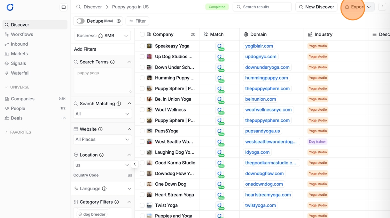Check the Woof Wellness row checkbox
Screen dimensions: 390x218
tap(142, 110)
